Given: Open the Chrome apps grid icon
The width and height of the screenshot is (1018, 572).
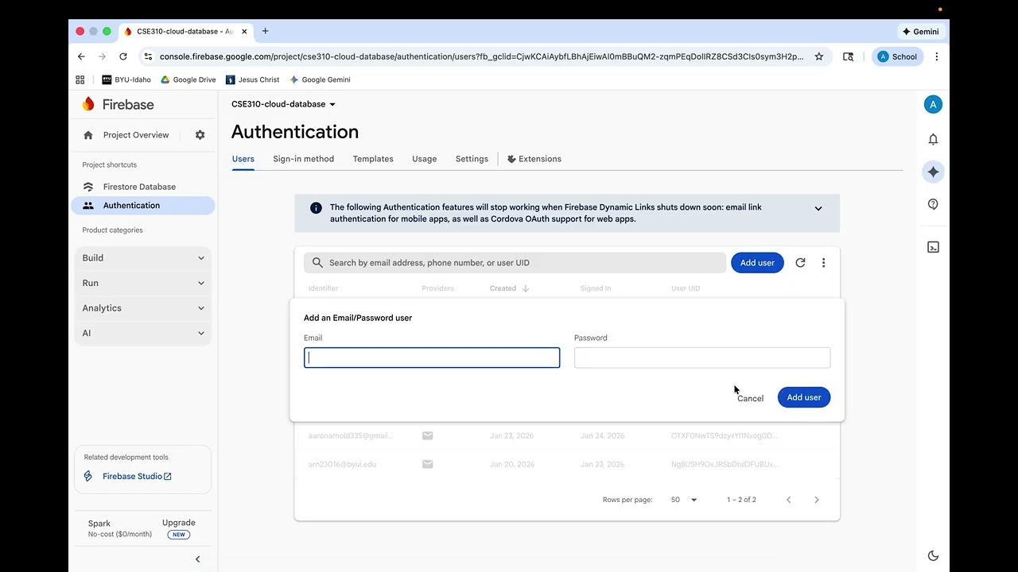Looking at the screenshot, I should click(80, 79).
